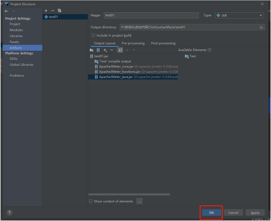271x221 pixels.
Task: Open Available Elements help icon
Action: [x=209, y=50]
